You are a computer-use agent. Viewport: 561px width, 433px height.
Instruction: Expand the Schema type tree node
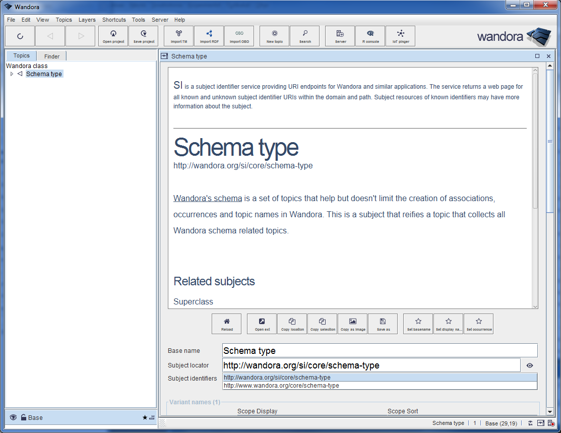12,74
